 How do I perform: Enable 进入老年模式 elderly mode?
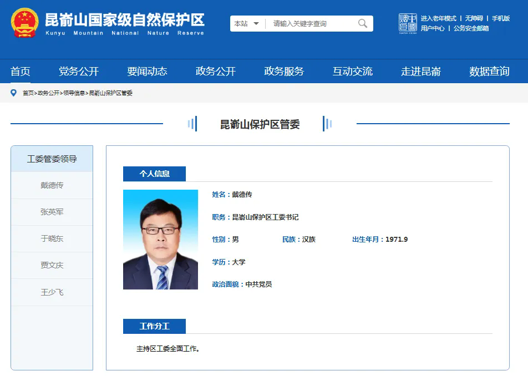click(x=438, y=18)
